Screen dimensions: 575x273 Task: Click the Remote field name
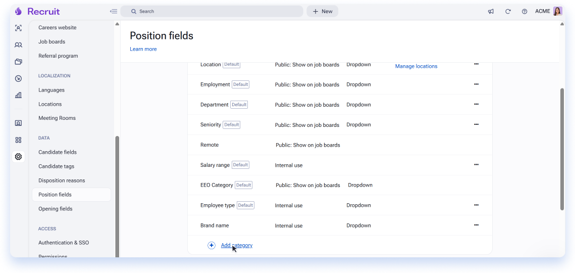(x=210, y=145)
